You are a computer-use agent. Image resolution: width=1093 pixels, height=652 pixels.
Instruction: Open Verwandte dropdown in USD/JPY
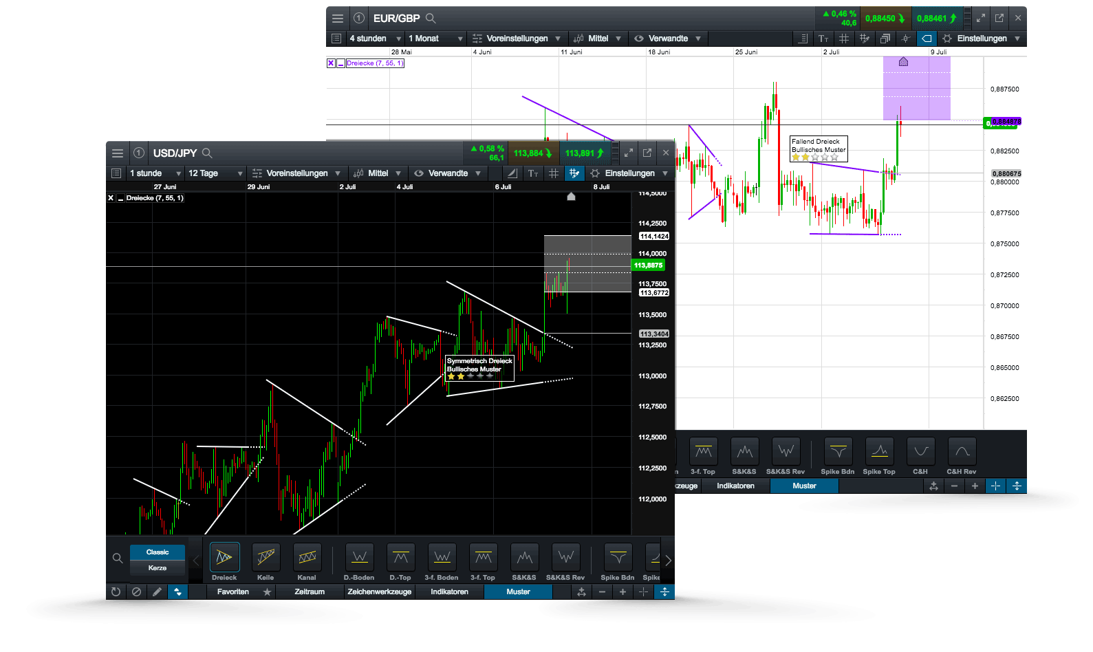tap(447, 173)
